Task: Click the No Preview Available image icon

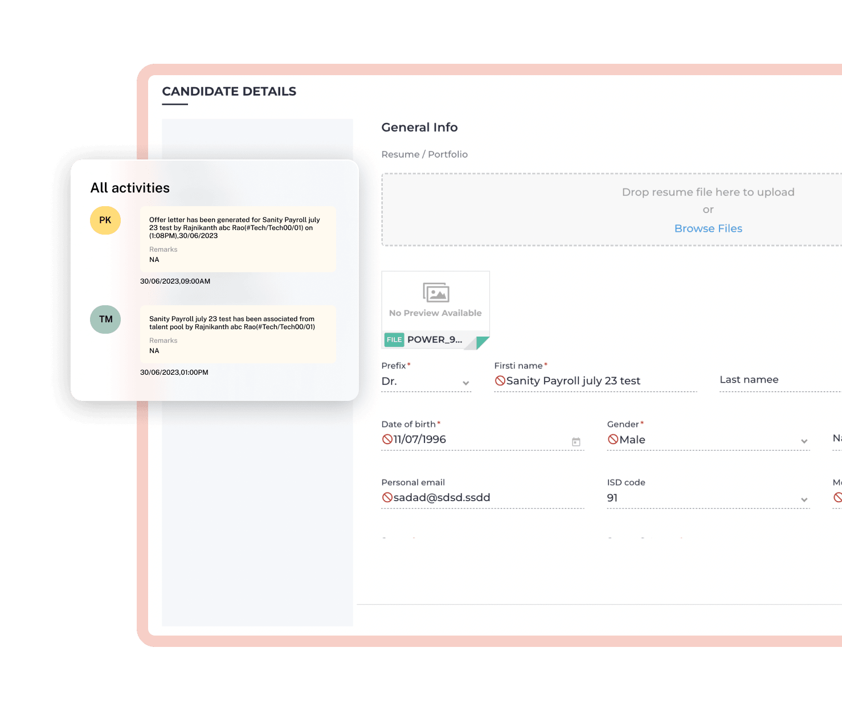Action: [x=436, y=293]
